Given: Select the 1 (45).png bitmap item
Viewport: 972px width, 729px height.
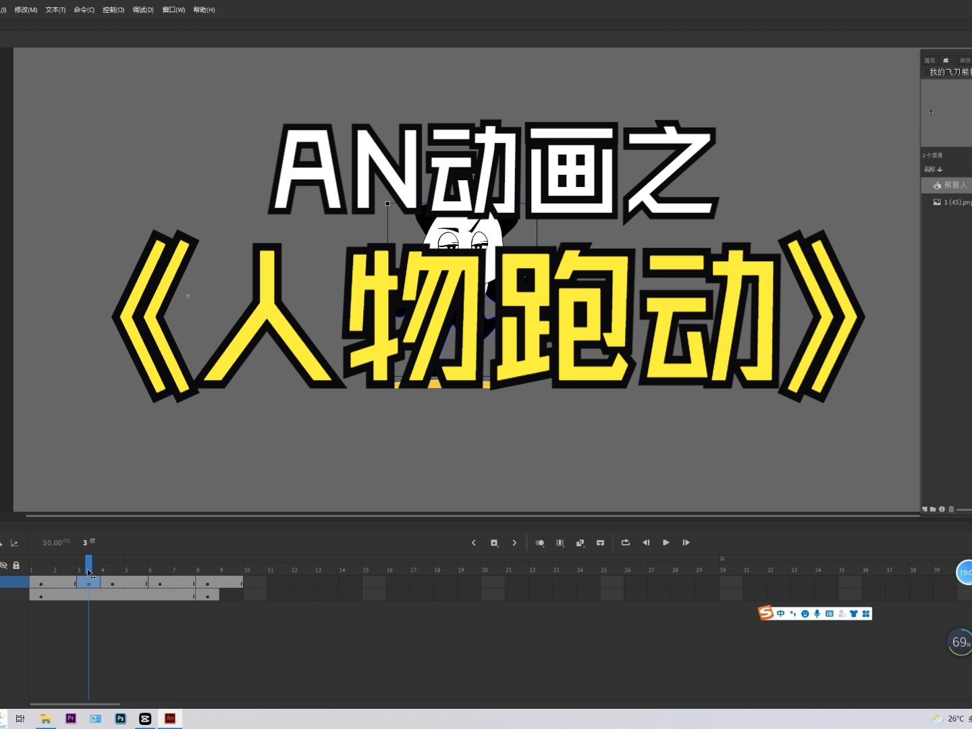Looking at the screenshot, I should pos(947,202).
